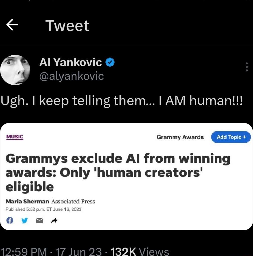Click the @alyankovic handle
Screen dimensions: 253x256
72,76
